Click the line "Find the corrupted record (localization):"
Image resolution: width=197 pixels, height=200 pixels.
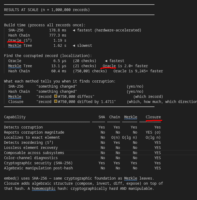(48, 56)
